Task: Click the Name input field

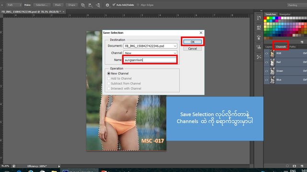Action: [x=150, y=60]
